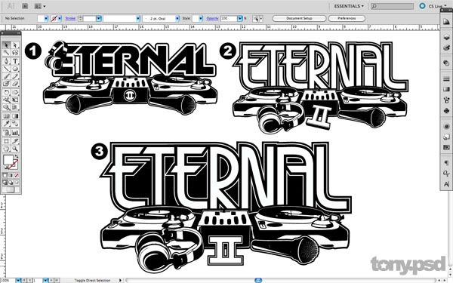Select the Direct Selection tool
This screenshot has width=453, height=283.
[15, 45]
